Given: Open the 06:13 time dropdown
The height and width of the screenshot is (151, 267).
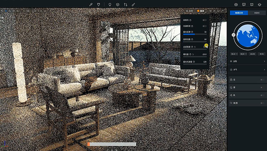Looking at the screenshot, I should pyautogui.click(x=234, y=54).
